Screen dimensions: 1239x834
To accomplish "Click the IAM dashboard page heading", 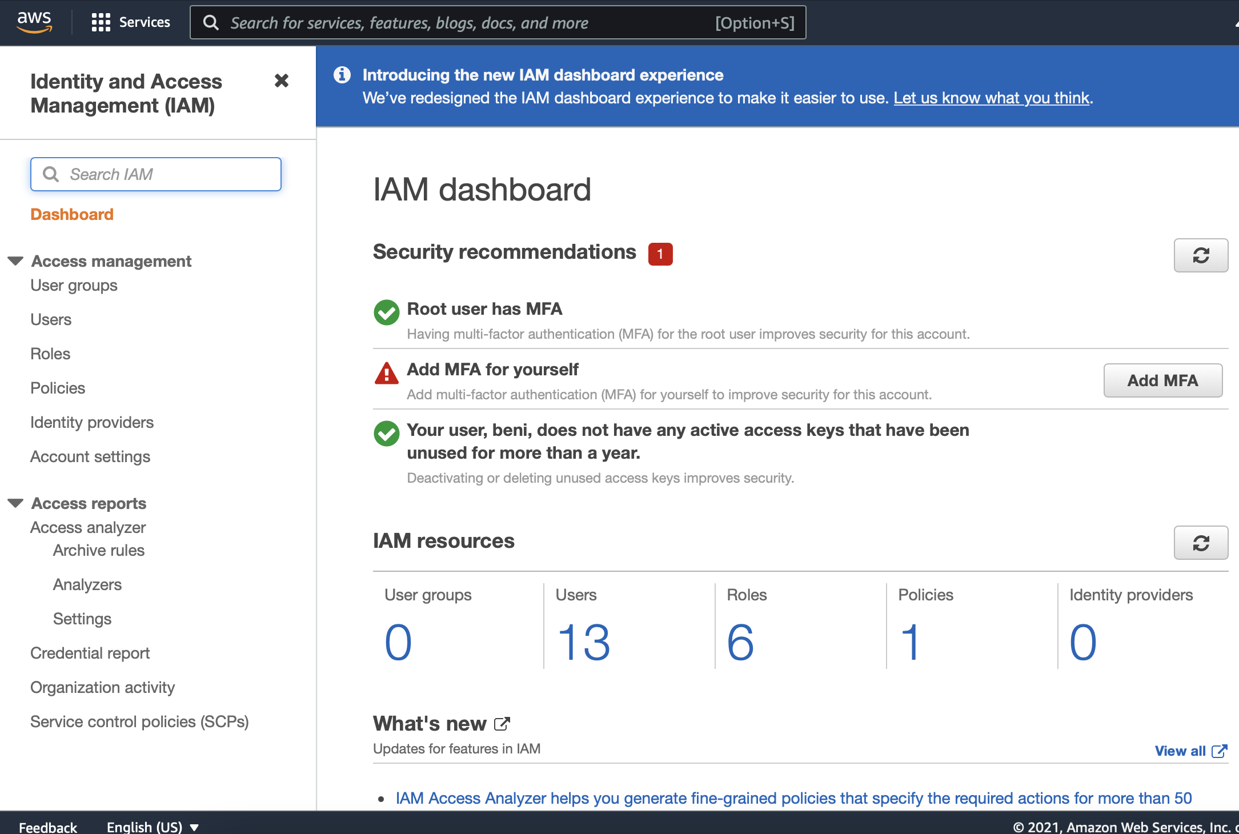I will [482, 189].
